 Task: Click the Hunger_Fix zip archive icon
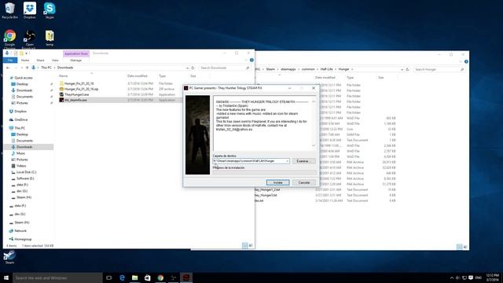[x=61, y=89]
